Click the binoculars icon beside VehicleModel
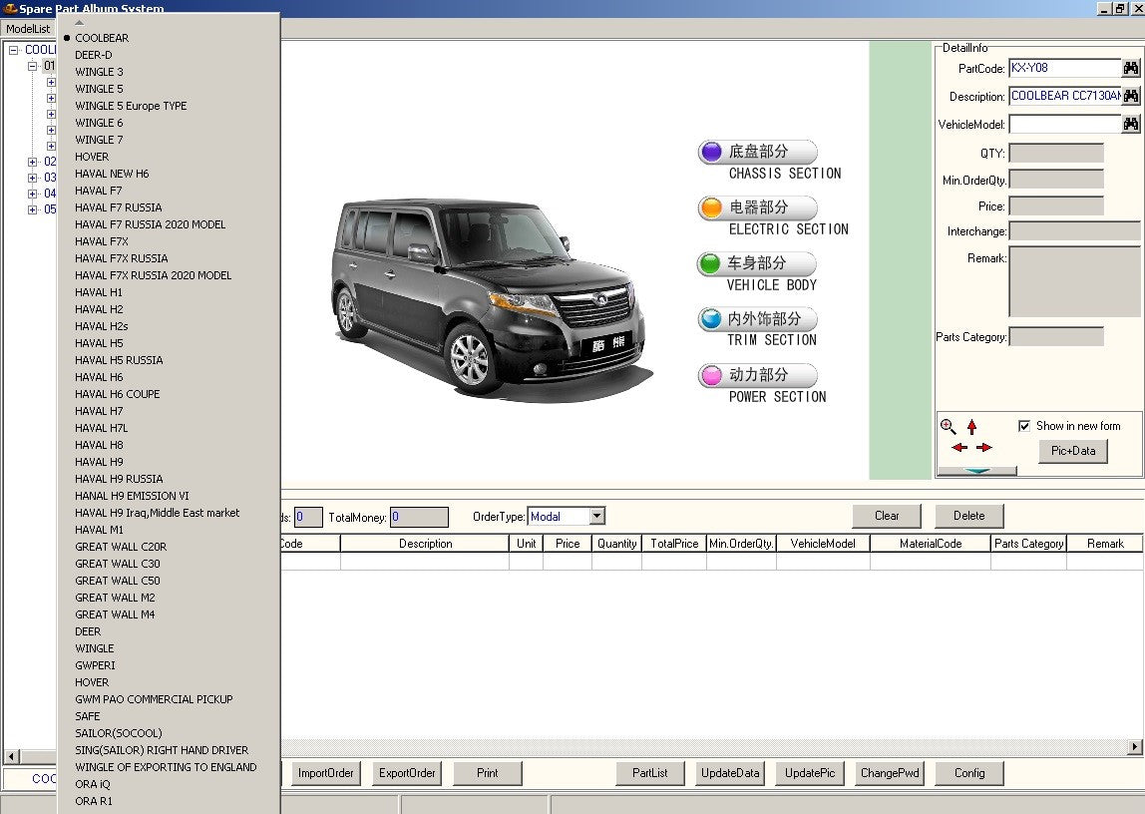 pos(1131,125)
